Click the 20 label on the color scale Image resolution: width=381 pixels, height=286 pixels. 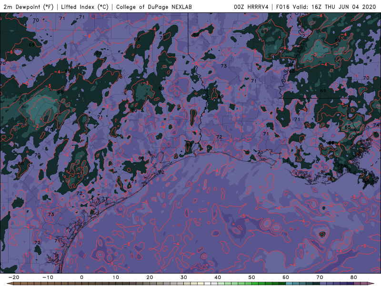pyautogui.click(x=150, y=277)
